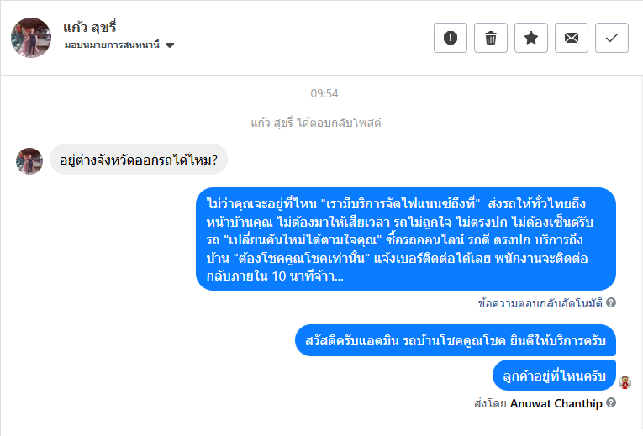Delete conversation using the trash icon
This screenshot has width=643, height=436.
coord(491,38)
